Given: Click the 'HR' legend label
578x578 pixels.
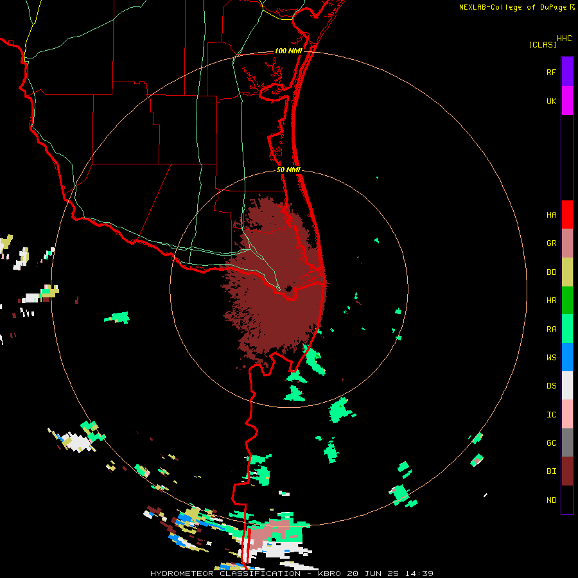Looking at the screenshot, I should point(551,301).
